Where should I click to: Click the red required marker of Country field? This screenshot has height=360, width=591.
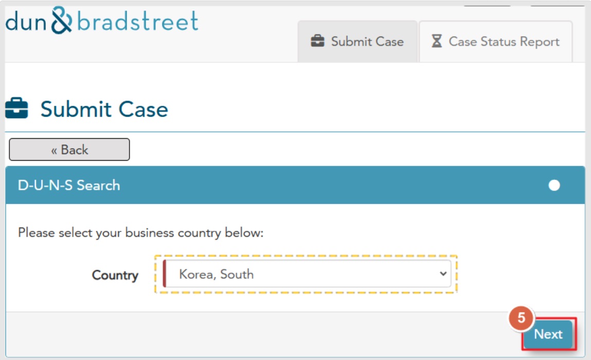point(164,274)
